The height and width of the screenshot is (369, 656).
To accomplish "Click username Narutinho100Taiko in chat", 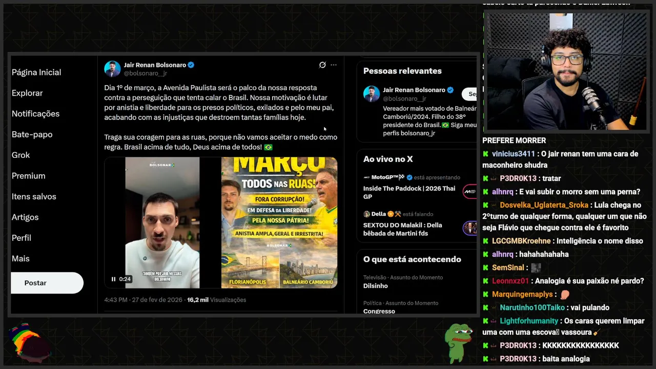I will coord(532,307).
